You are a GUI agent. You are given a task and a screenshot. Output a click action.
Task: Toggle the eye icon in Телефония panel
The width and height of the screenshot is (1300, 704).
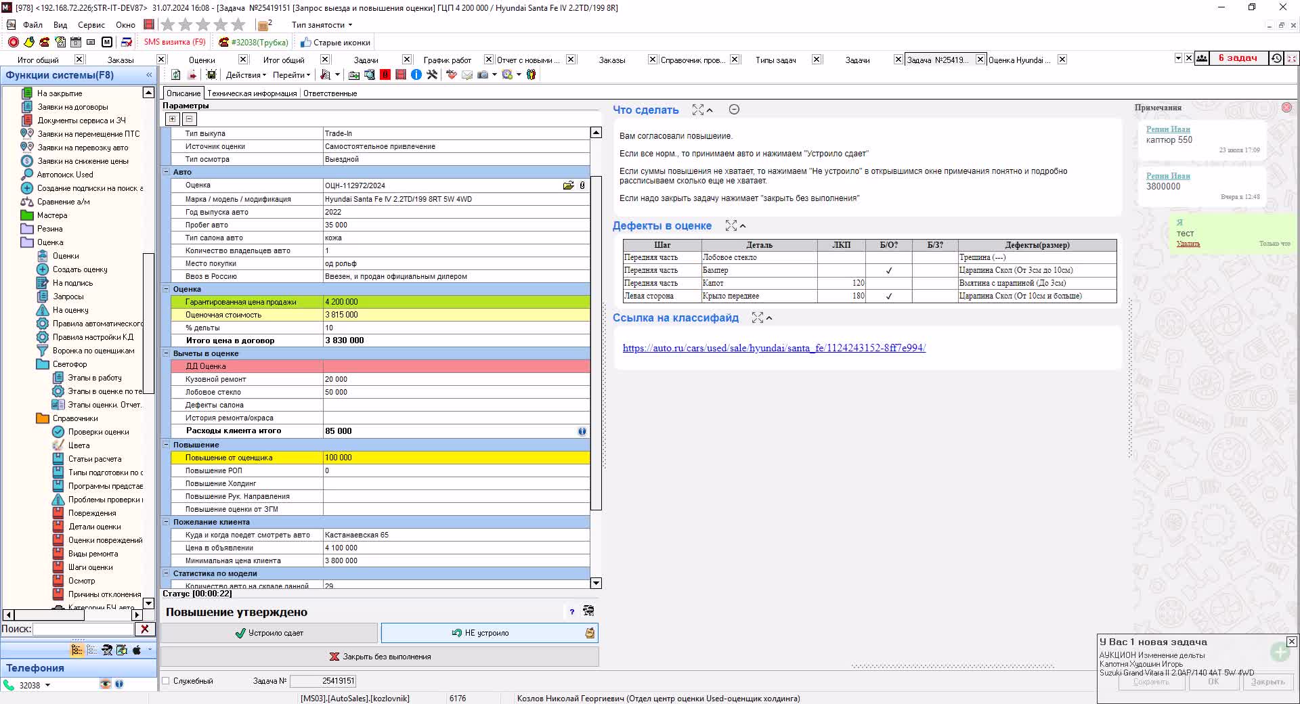tap(105, 684)
